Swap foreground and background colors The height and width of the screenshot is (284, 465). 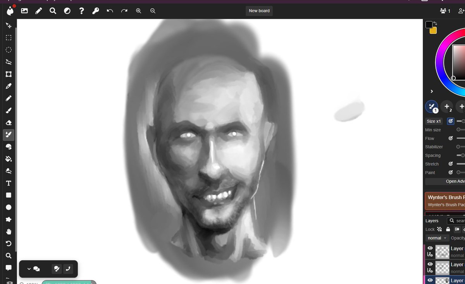click(436, 23)
